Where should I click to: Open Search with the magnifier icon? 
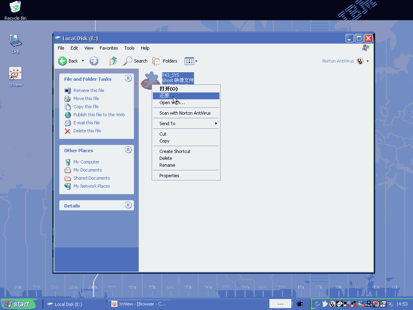click(x=128, y=61)
